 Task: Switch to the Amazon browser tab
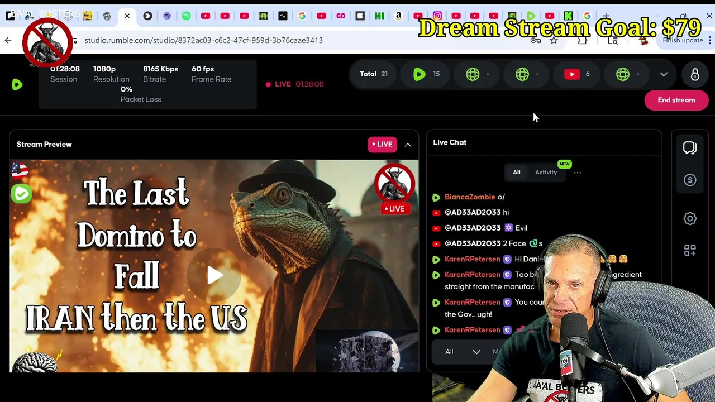point(398,16)
